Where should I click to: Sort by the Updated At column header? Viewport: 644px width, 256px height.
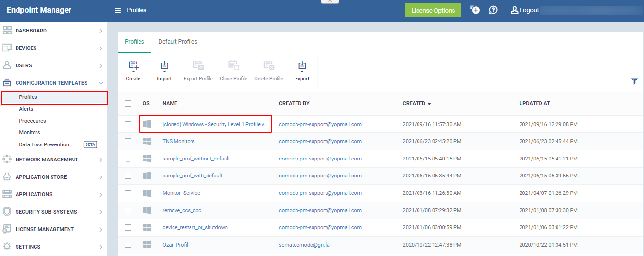coord(535,103)
